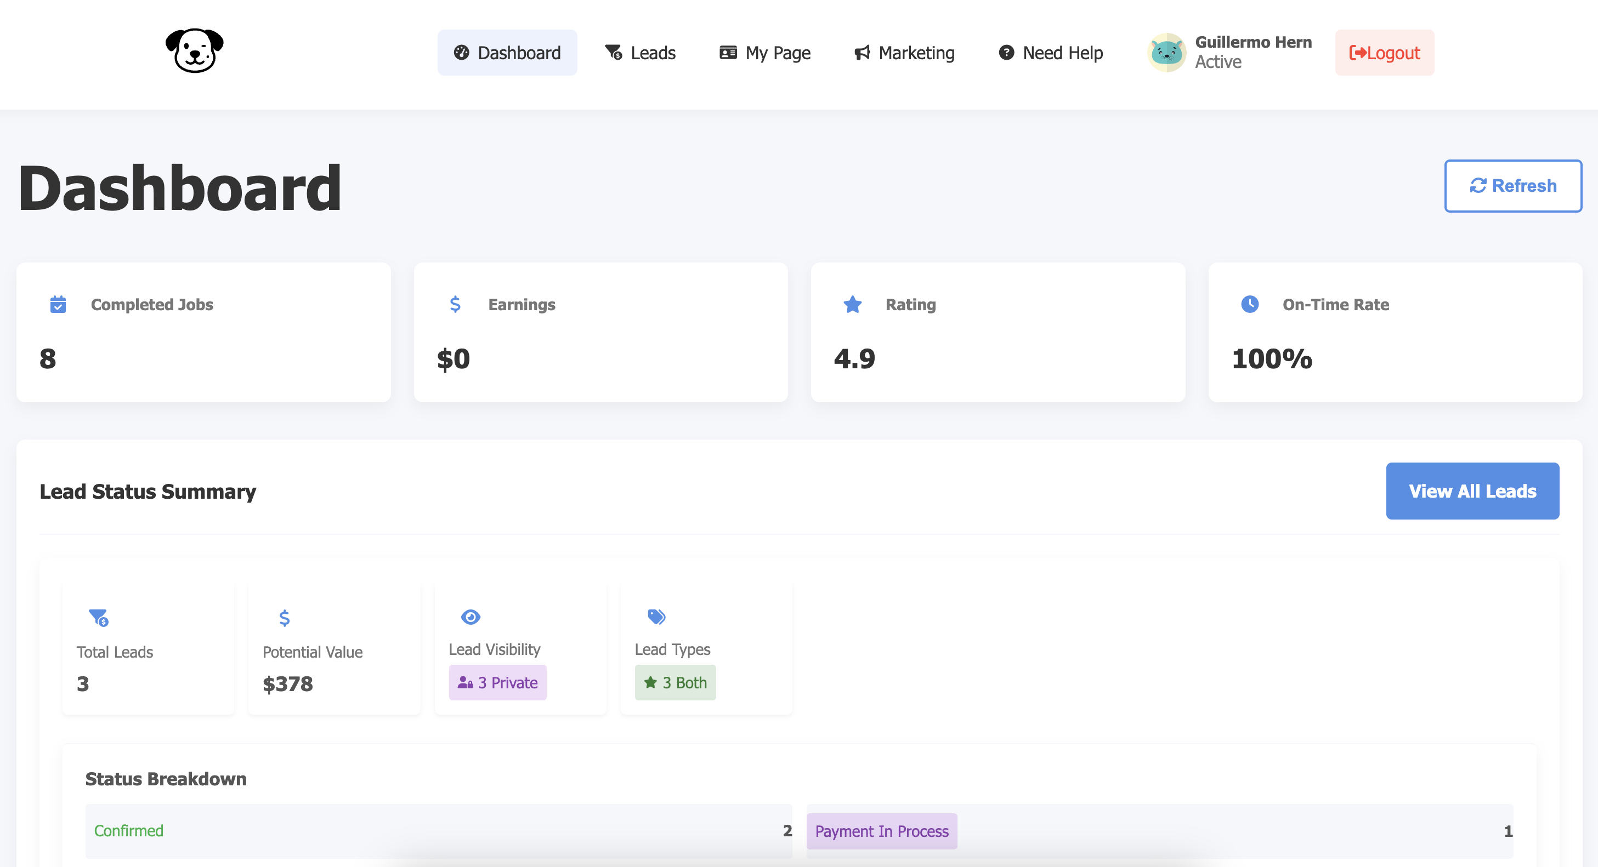Click the Potential Value dollar icon
This screenshot has width=1598, height=867.
click(x=284, y=618)
